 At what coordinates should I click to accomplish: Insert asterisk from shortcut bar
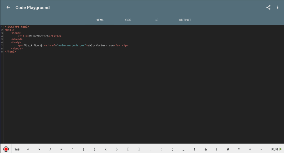[239, 149]
